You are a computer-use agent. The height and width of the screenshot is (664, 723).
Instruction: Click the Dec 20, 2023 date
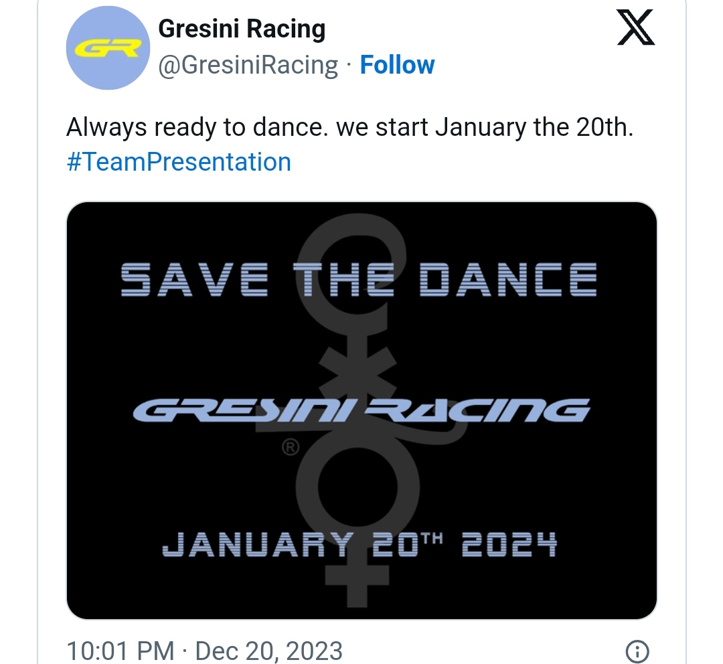tap(269, 651)
